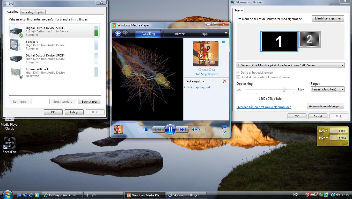Select the deactivated Internal AUX Jack device
The width and height of the screenshot is (352, 199).
tap(55, 72)
